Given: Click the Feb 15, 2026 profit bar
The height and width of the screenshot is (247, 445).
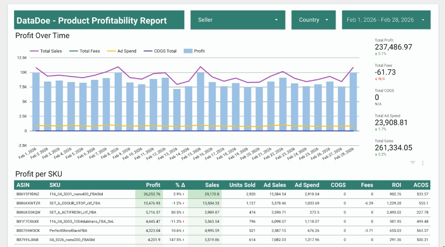Looking at the screenshot, I should tap(200, 102).
